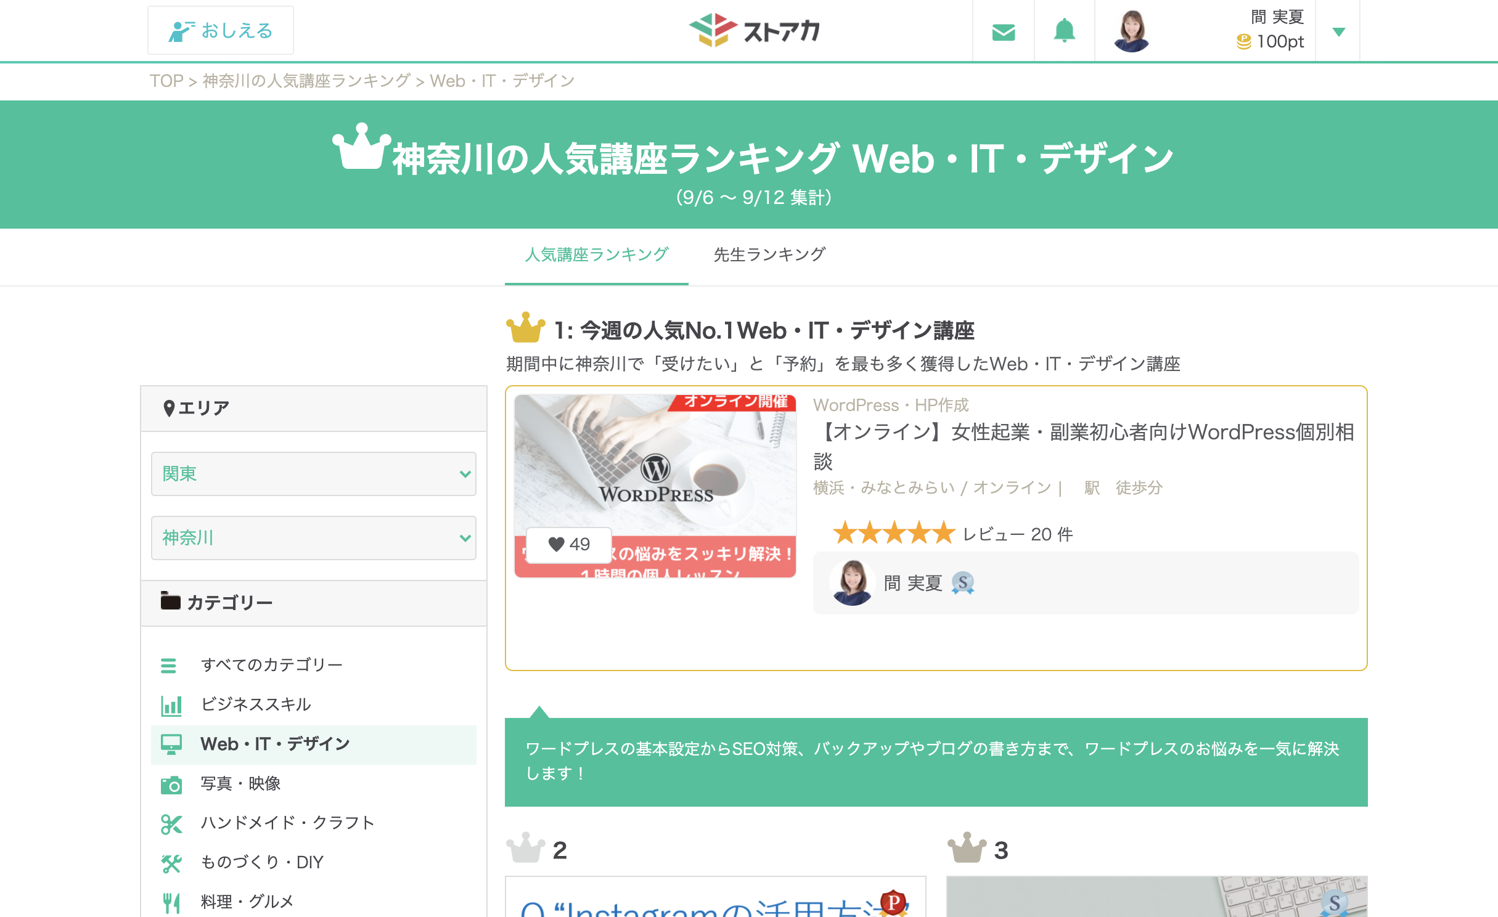The image size is (1498, 917).
Task: Open the rank 2 Instagram course card
Action: (715, 897)
